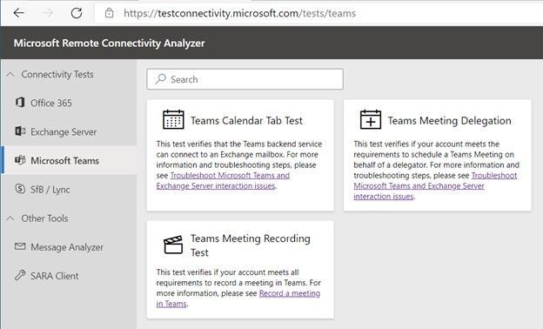Click into the Search tests field

[x=245, y=79]
